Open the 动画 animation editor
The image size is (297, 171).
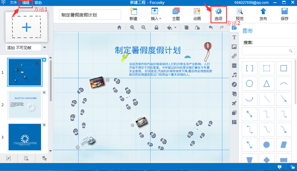tap(197, 14)
